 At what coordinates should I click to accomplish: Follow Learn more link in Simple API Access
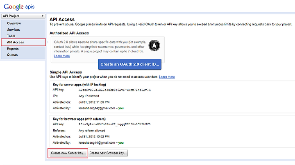tap(167, 77)
